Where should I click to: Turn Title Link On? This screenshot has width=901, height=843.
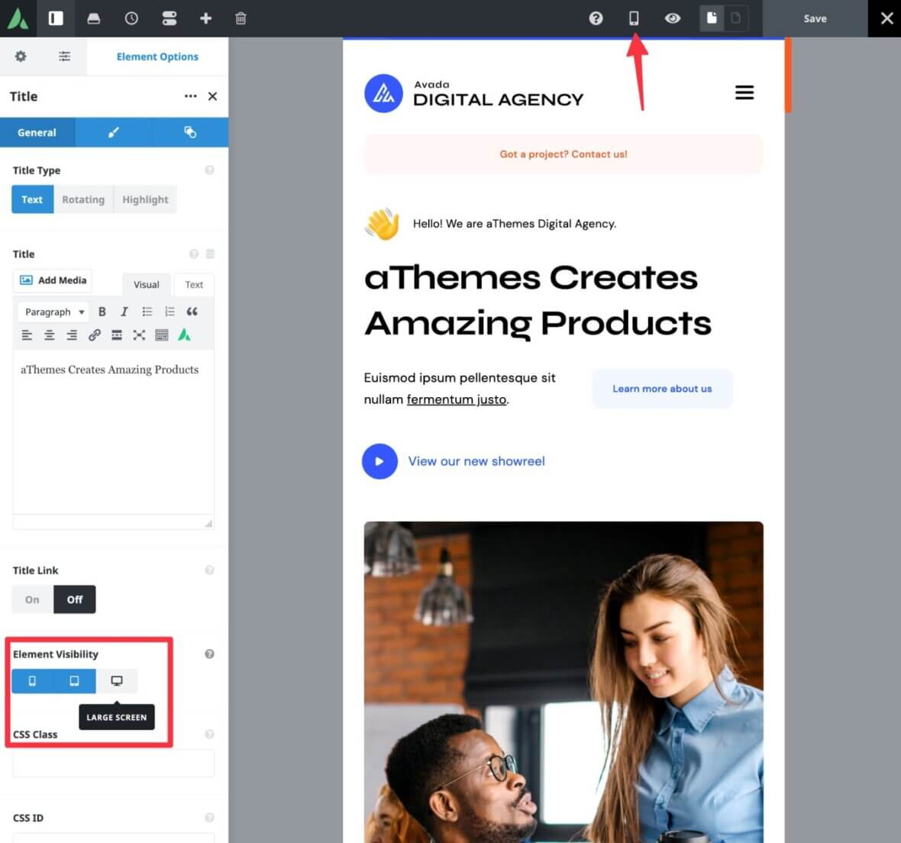31,599
